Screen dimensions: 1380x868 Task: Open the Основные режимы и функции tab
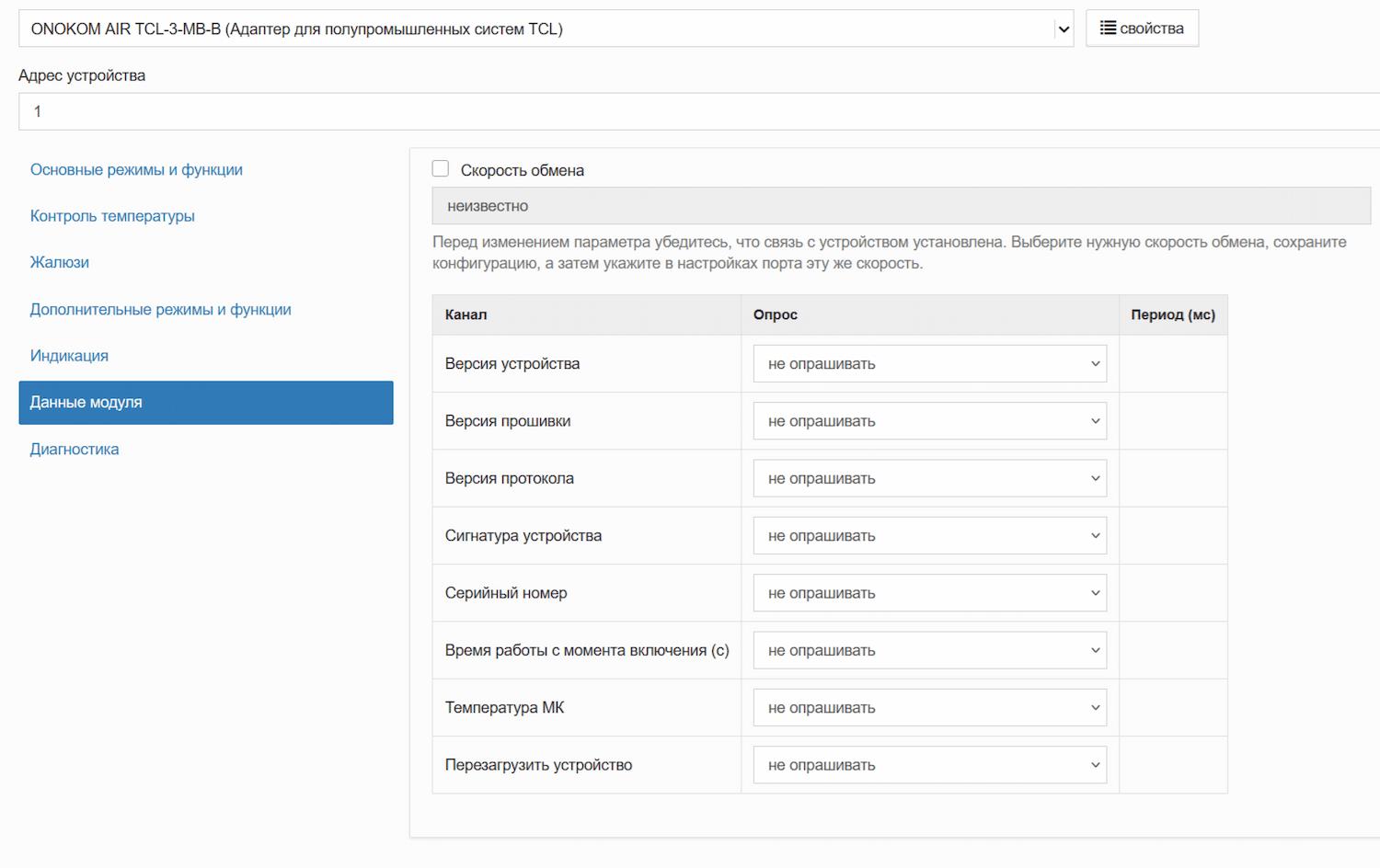pos(136,170)
